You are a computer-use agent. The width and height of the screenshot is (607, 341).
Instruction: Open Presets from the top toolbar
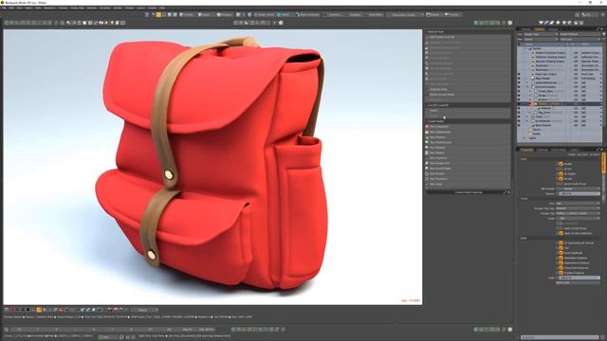click(452, 15)
